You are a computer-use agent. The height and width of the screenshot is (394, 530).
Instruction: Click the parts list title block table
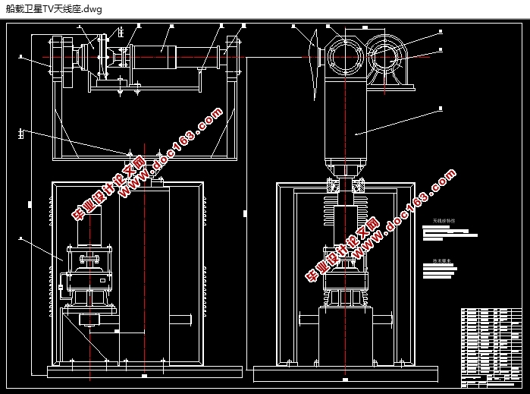point(491,348)
